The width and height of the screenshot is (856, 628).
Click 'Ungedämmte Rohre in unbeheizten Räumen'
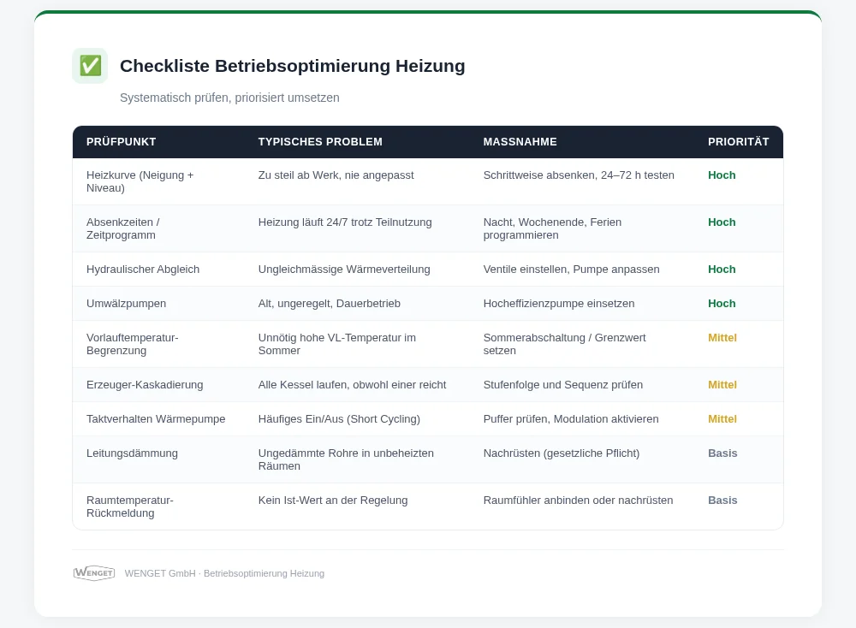pyautogui.click(x=346, y=460)
